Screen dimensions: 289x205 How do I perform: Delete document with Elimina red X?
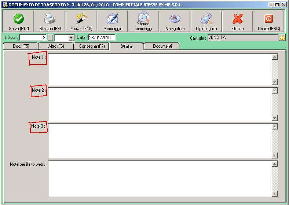click(238, 21)
